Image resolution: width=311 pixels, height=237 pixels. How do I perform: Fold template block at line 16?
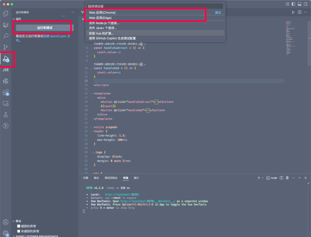(91, 93)
